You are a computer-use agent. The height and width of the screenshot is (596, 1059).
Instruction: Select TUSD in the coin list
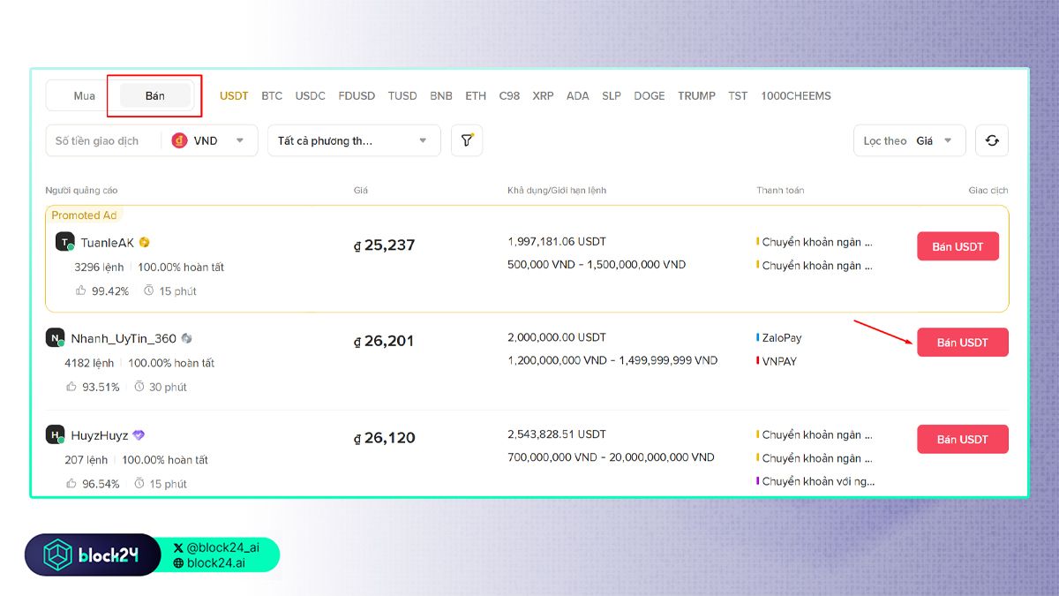[402, 96]
